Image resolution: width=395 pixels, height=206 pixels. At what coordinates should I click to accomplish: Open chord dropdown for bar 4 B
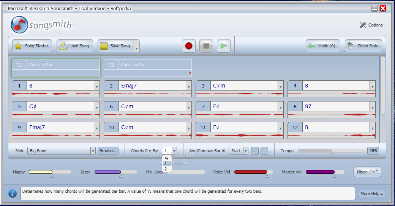pyautogui.click(x=373, y=86)
